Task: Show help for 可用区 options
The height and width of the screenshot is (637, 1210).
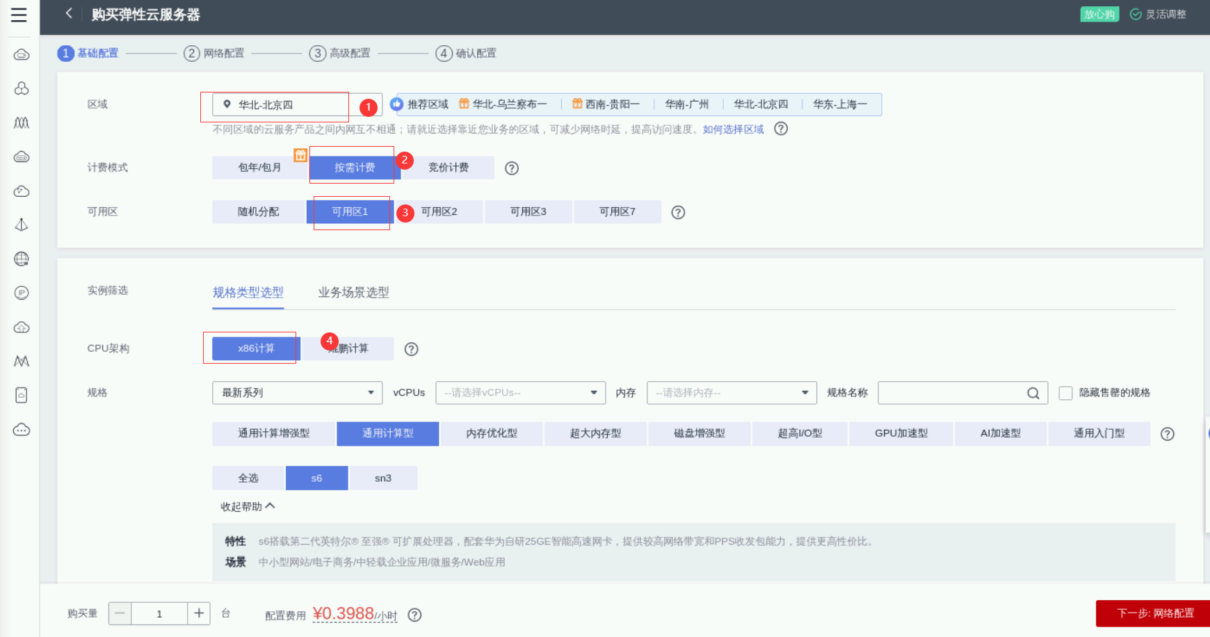Action: click(x=678, y=213)
